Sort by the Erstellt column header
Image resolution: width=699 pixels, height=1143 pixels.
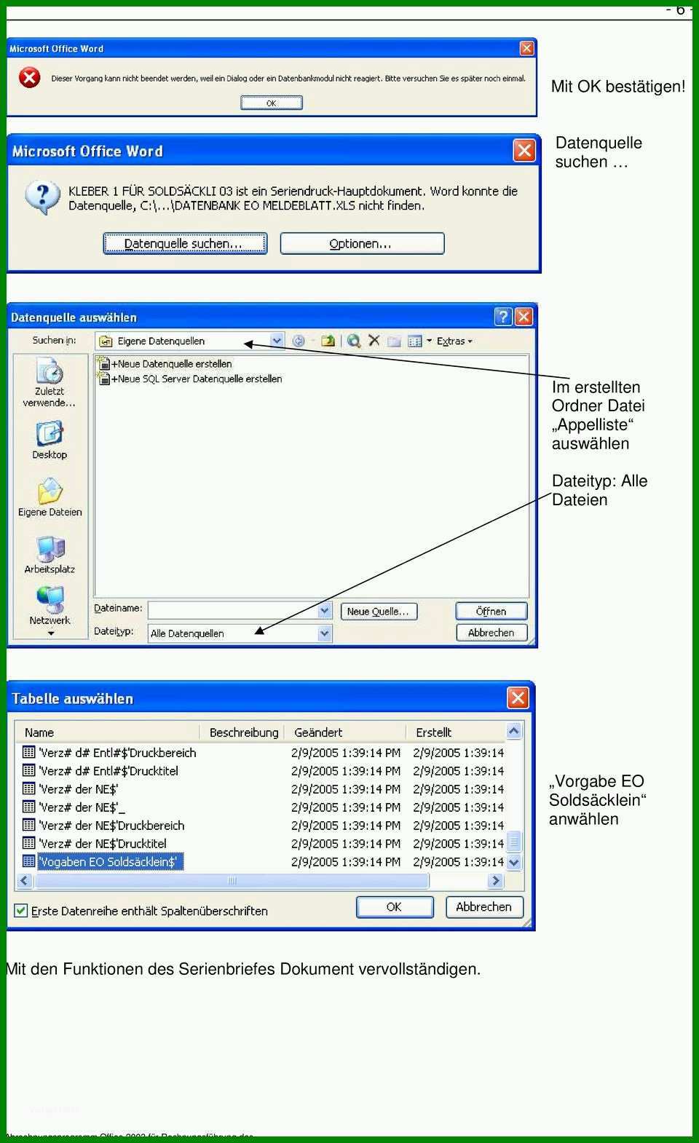tap(455, 732)
